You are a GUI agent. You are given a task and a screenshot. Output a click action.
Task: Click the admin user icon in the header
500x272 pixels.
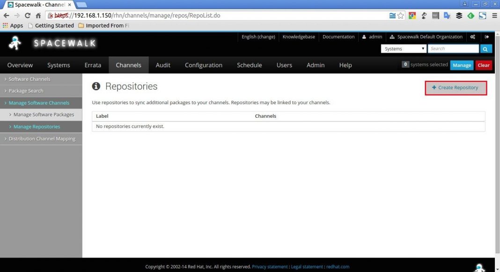tap(364, 36)
